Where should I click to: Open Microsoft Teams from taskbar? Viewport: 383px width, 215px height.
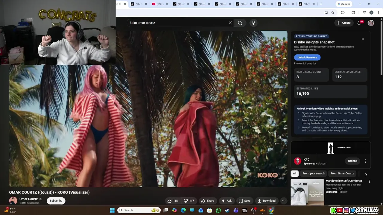236,210
